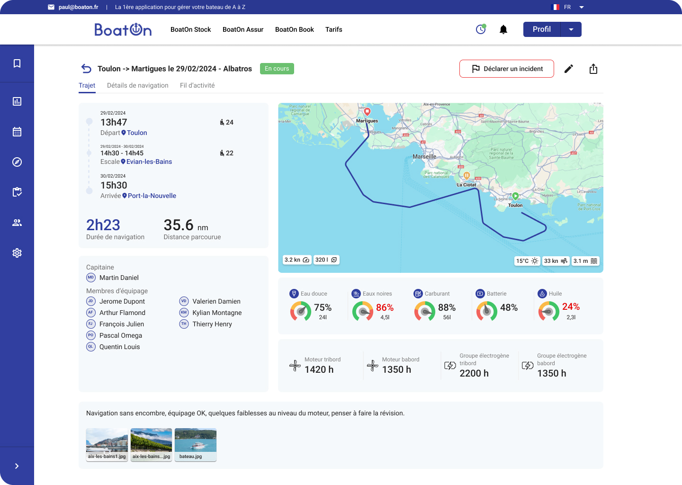Click the pencil edit icon near Déclarer un incident

point(568,69)
